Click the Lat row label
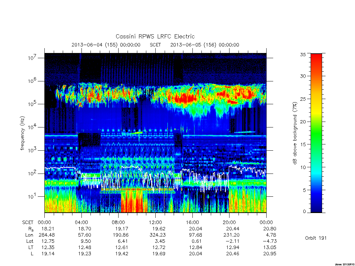 pyautogui.click(x=30, y=241)
